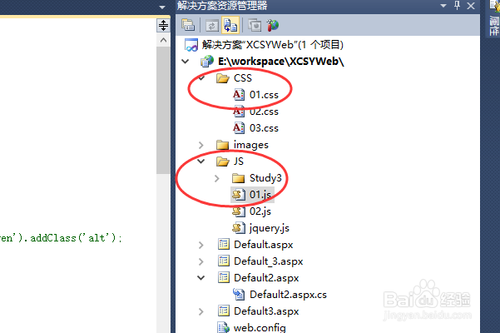Select file 01.css
This screenshot has height=333, width=500.
pyautogui.click(x=264, y=95)
